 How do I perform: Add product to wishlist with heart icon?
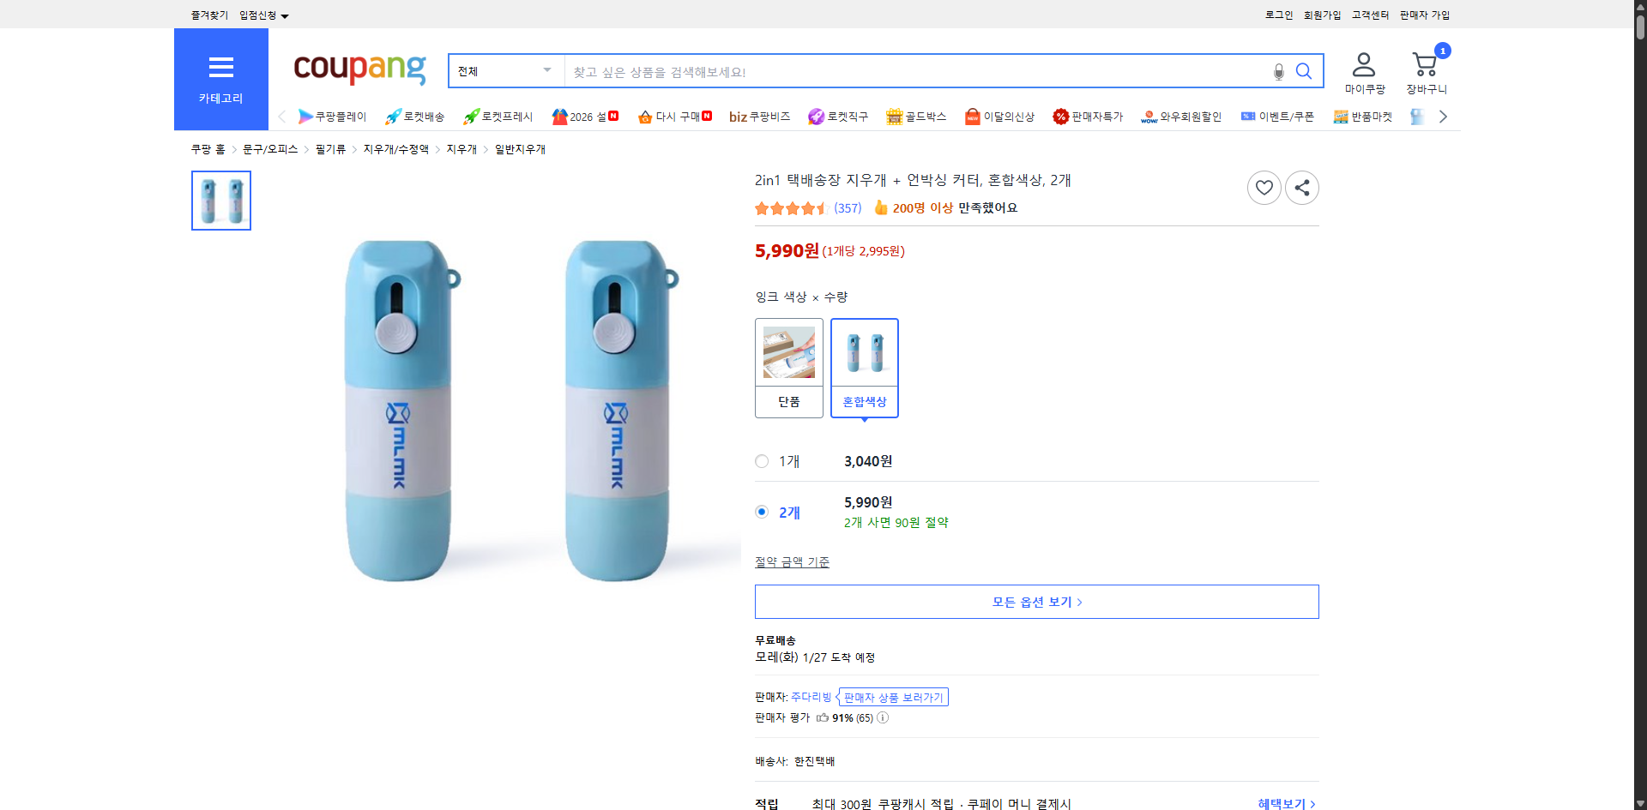coord(1264,187)
